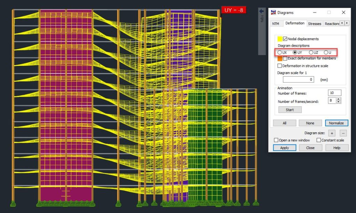Enable Exact deformation for members
Screen dimensions: 356x213
pyautogui.click(x=285, y=58)
